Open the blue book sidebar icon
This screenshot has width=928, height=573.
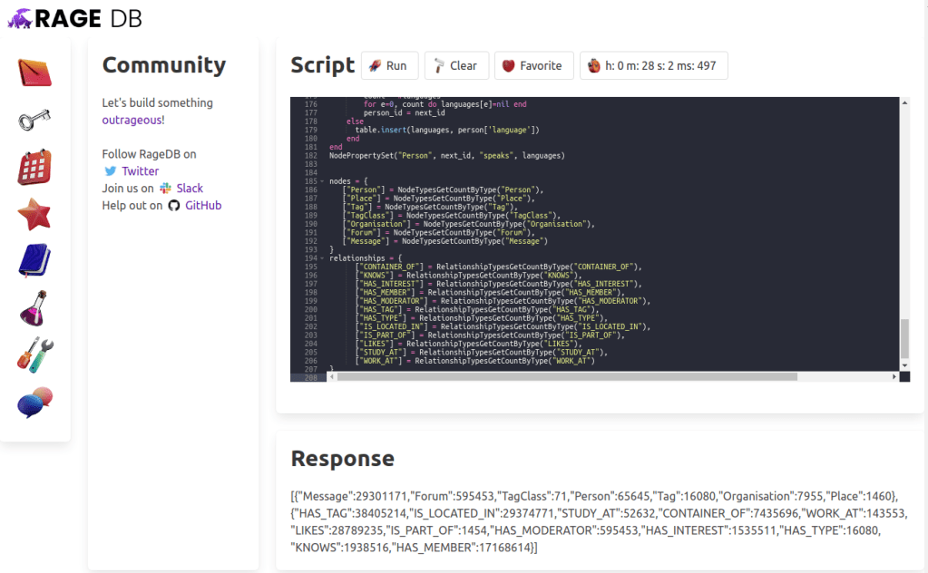pyautogui.click(x=34, y=261)
